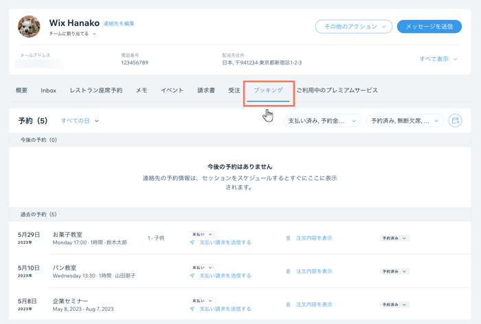Click order document icon in 企業セミナー row

pyautogui.click(x=288, y=305)
